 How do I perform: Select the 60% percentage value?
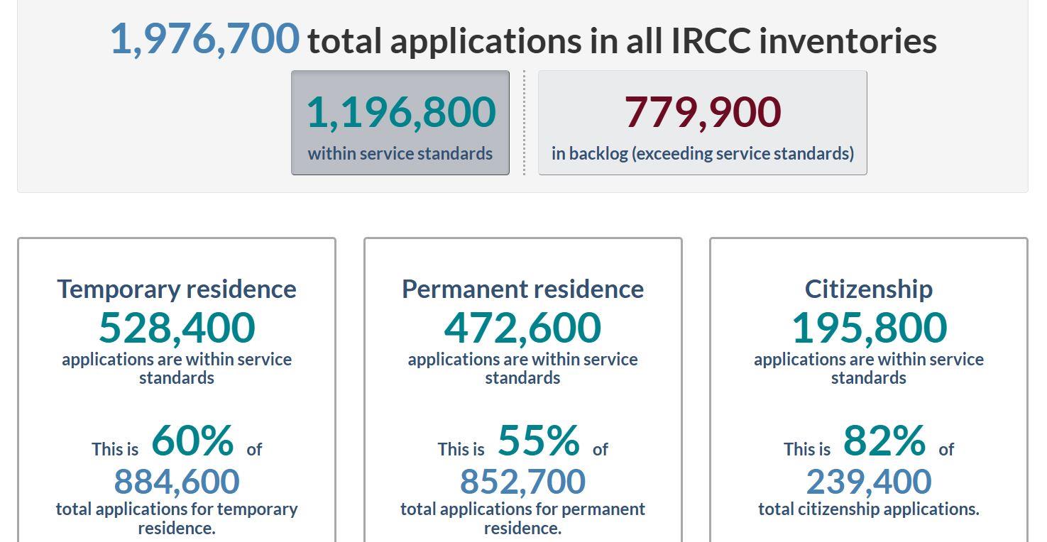pos(192,441)
